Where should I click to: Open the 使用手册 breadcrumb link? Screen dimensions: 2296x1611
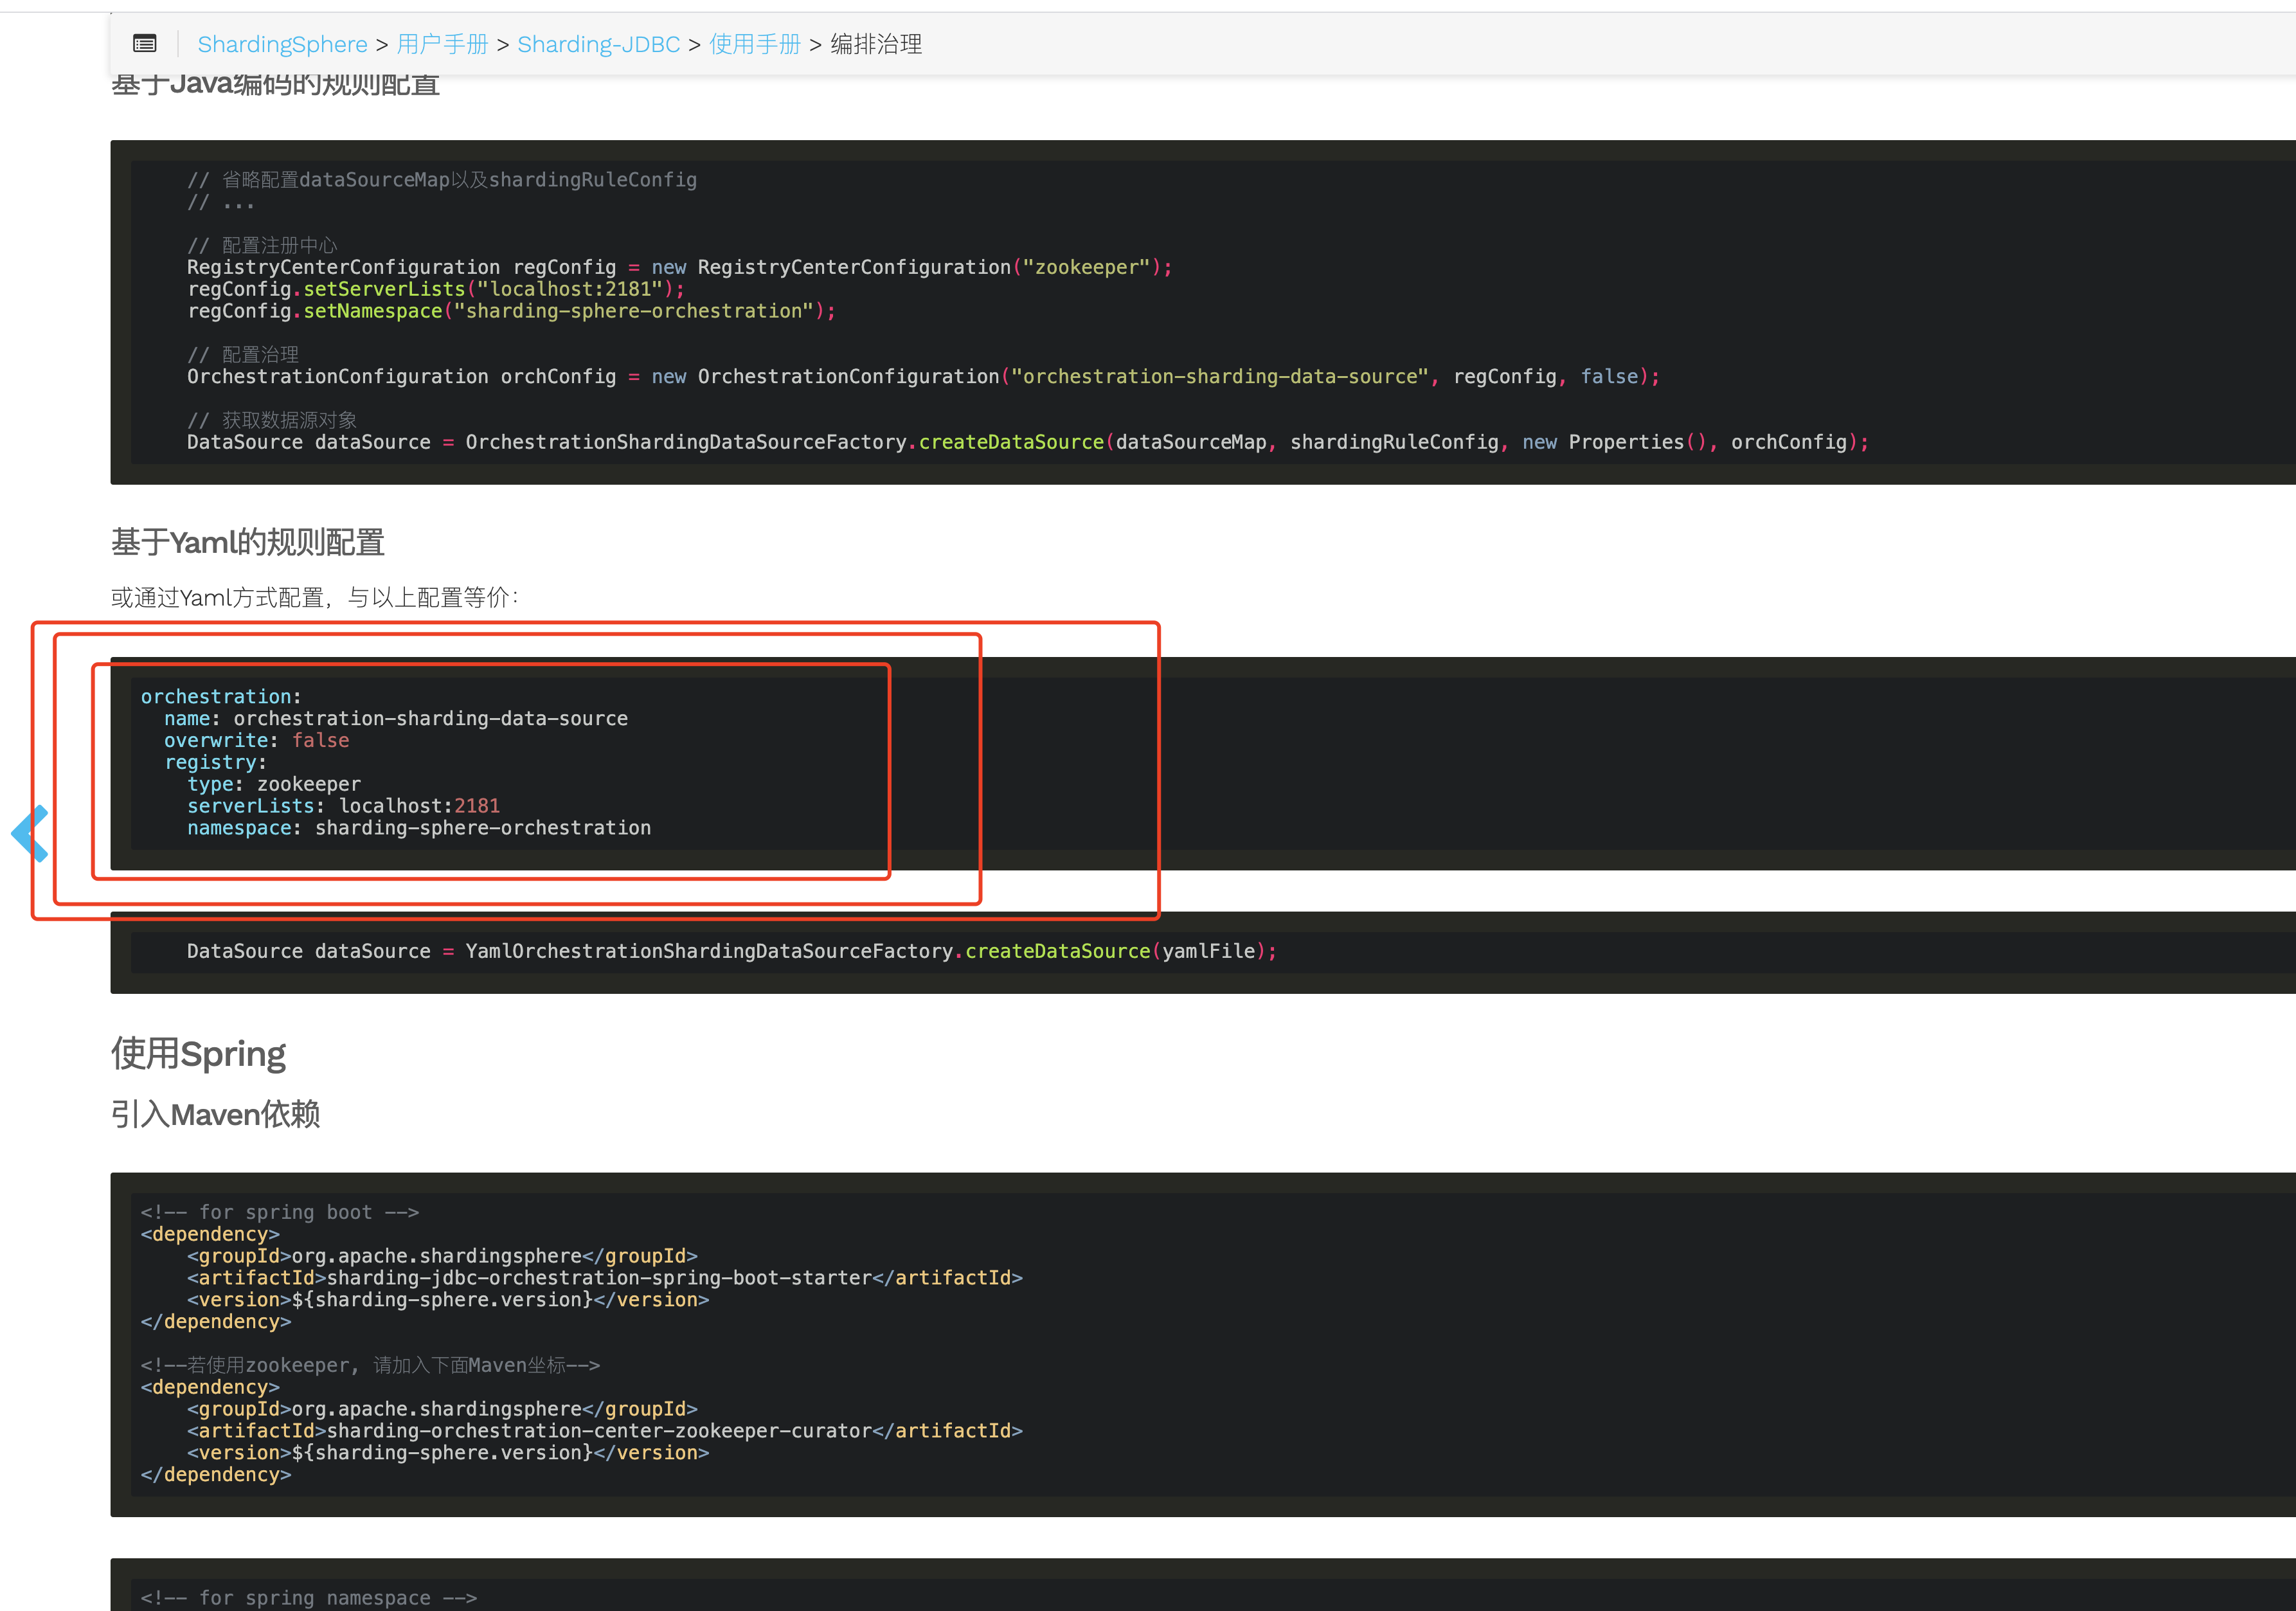click(x=754, y=44)
